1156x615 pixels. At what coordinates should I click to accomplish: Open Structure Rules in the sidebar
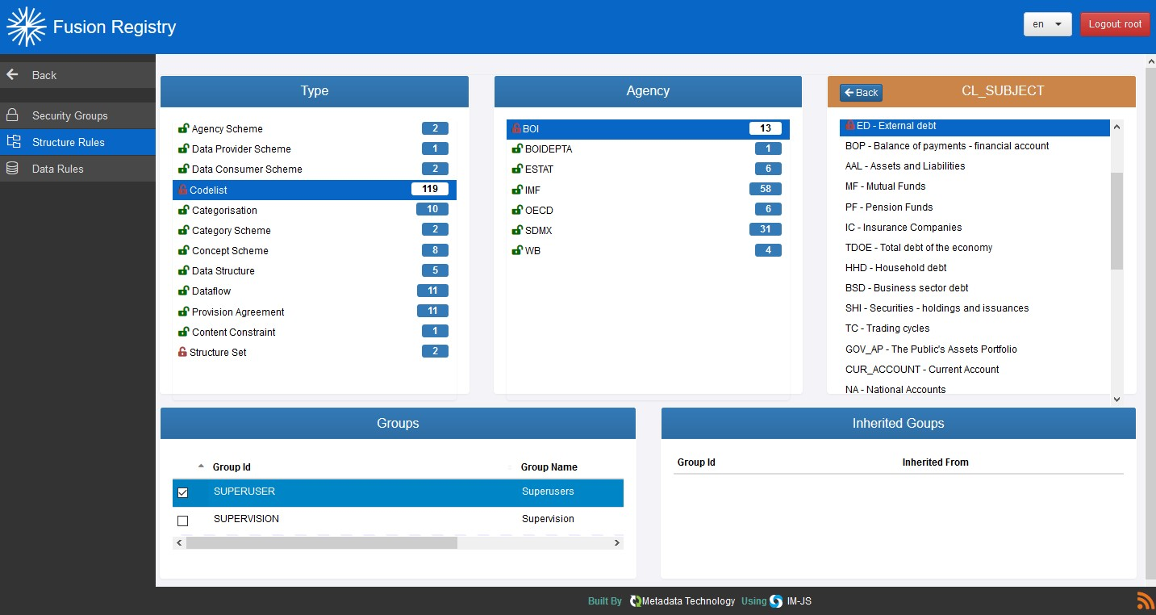(x=69, y=142)
